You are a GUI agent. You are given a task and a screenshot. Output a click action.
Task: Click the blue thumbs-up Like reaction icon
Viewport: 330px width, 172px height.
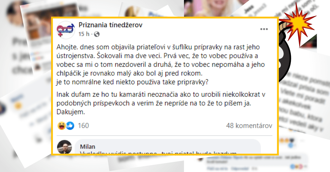click(x=70, y=126)
